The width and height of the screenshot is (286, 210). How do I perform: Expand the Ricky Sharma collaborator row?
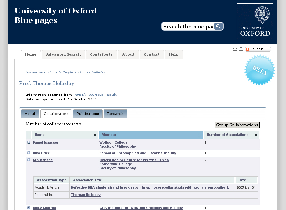[29, 207]
